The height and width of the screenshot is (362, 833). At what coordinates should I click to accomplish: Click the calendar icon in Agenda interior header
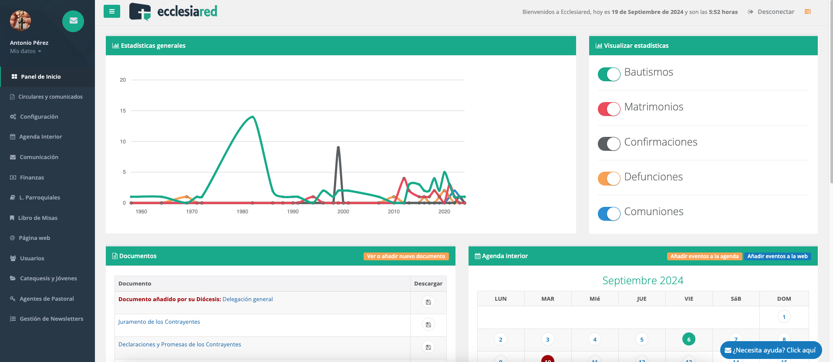(x=478, y=256)
